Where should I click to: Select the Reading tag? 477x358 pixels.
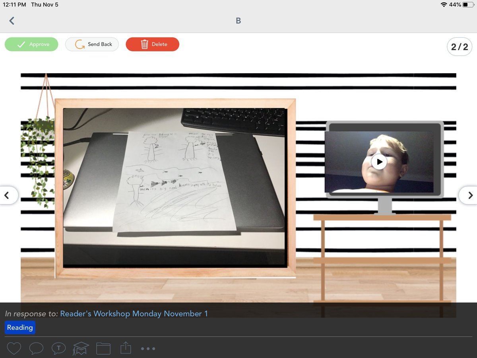pos(20,327)
